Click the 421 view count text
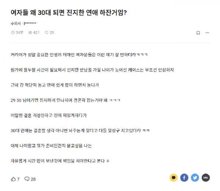220x191 pixels. coord(36,33)
